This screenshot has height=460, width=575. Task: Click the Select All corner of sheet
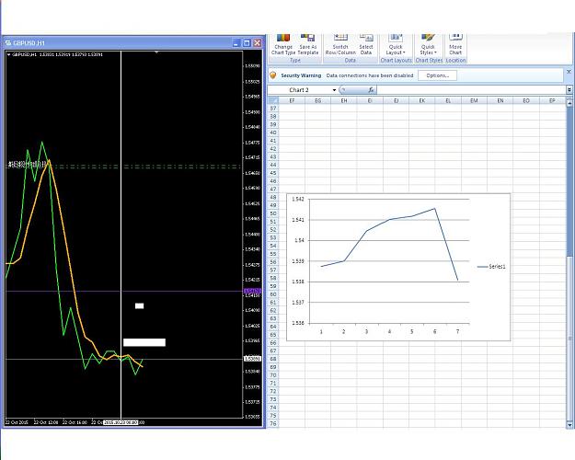click(273, 100)
